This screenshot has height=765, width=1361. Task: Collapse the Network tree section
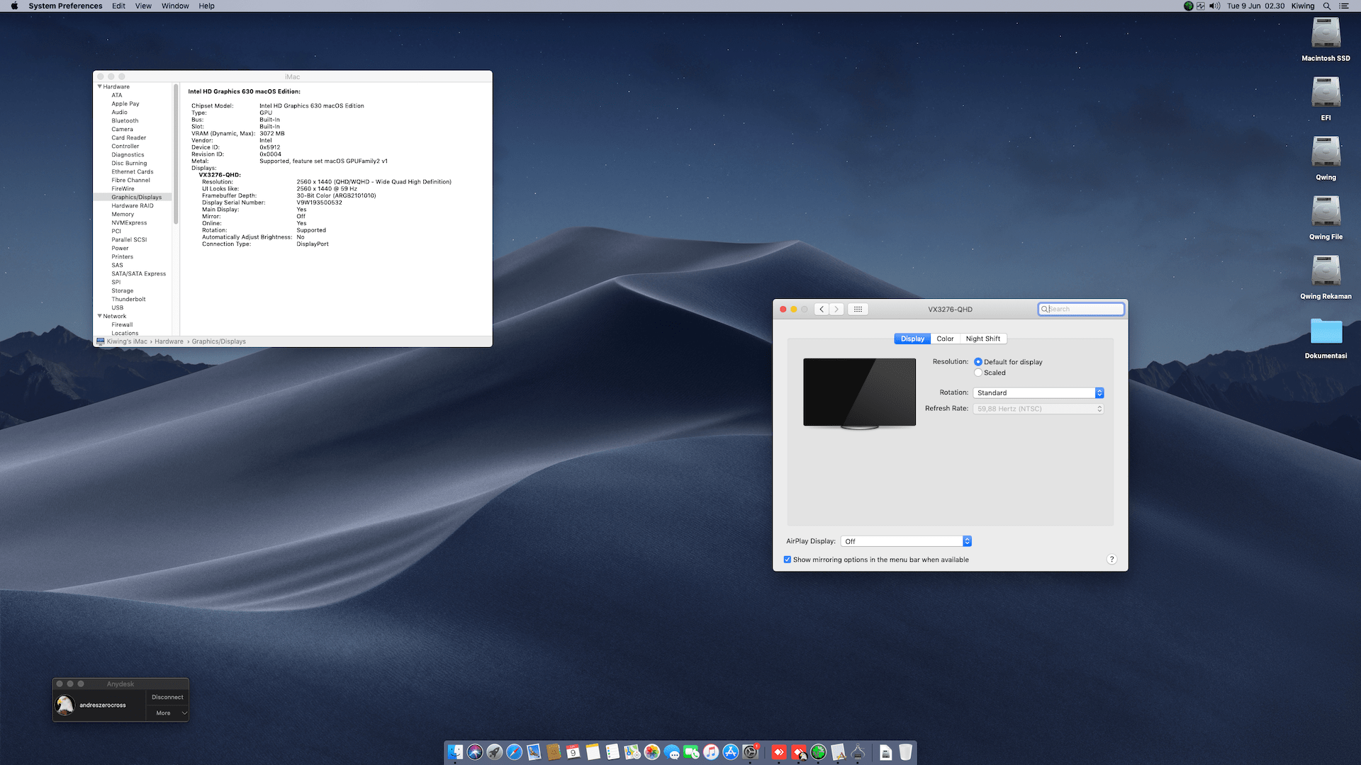pos(100,316)
